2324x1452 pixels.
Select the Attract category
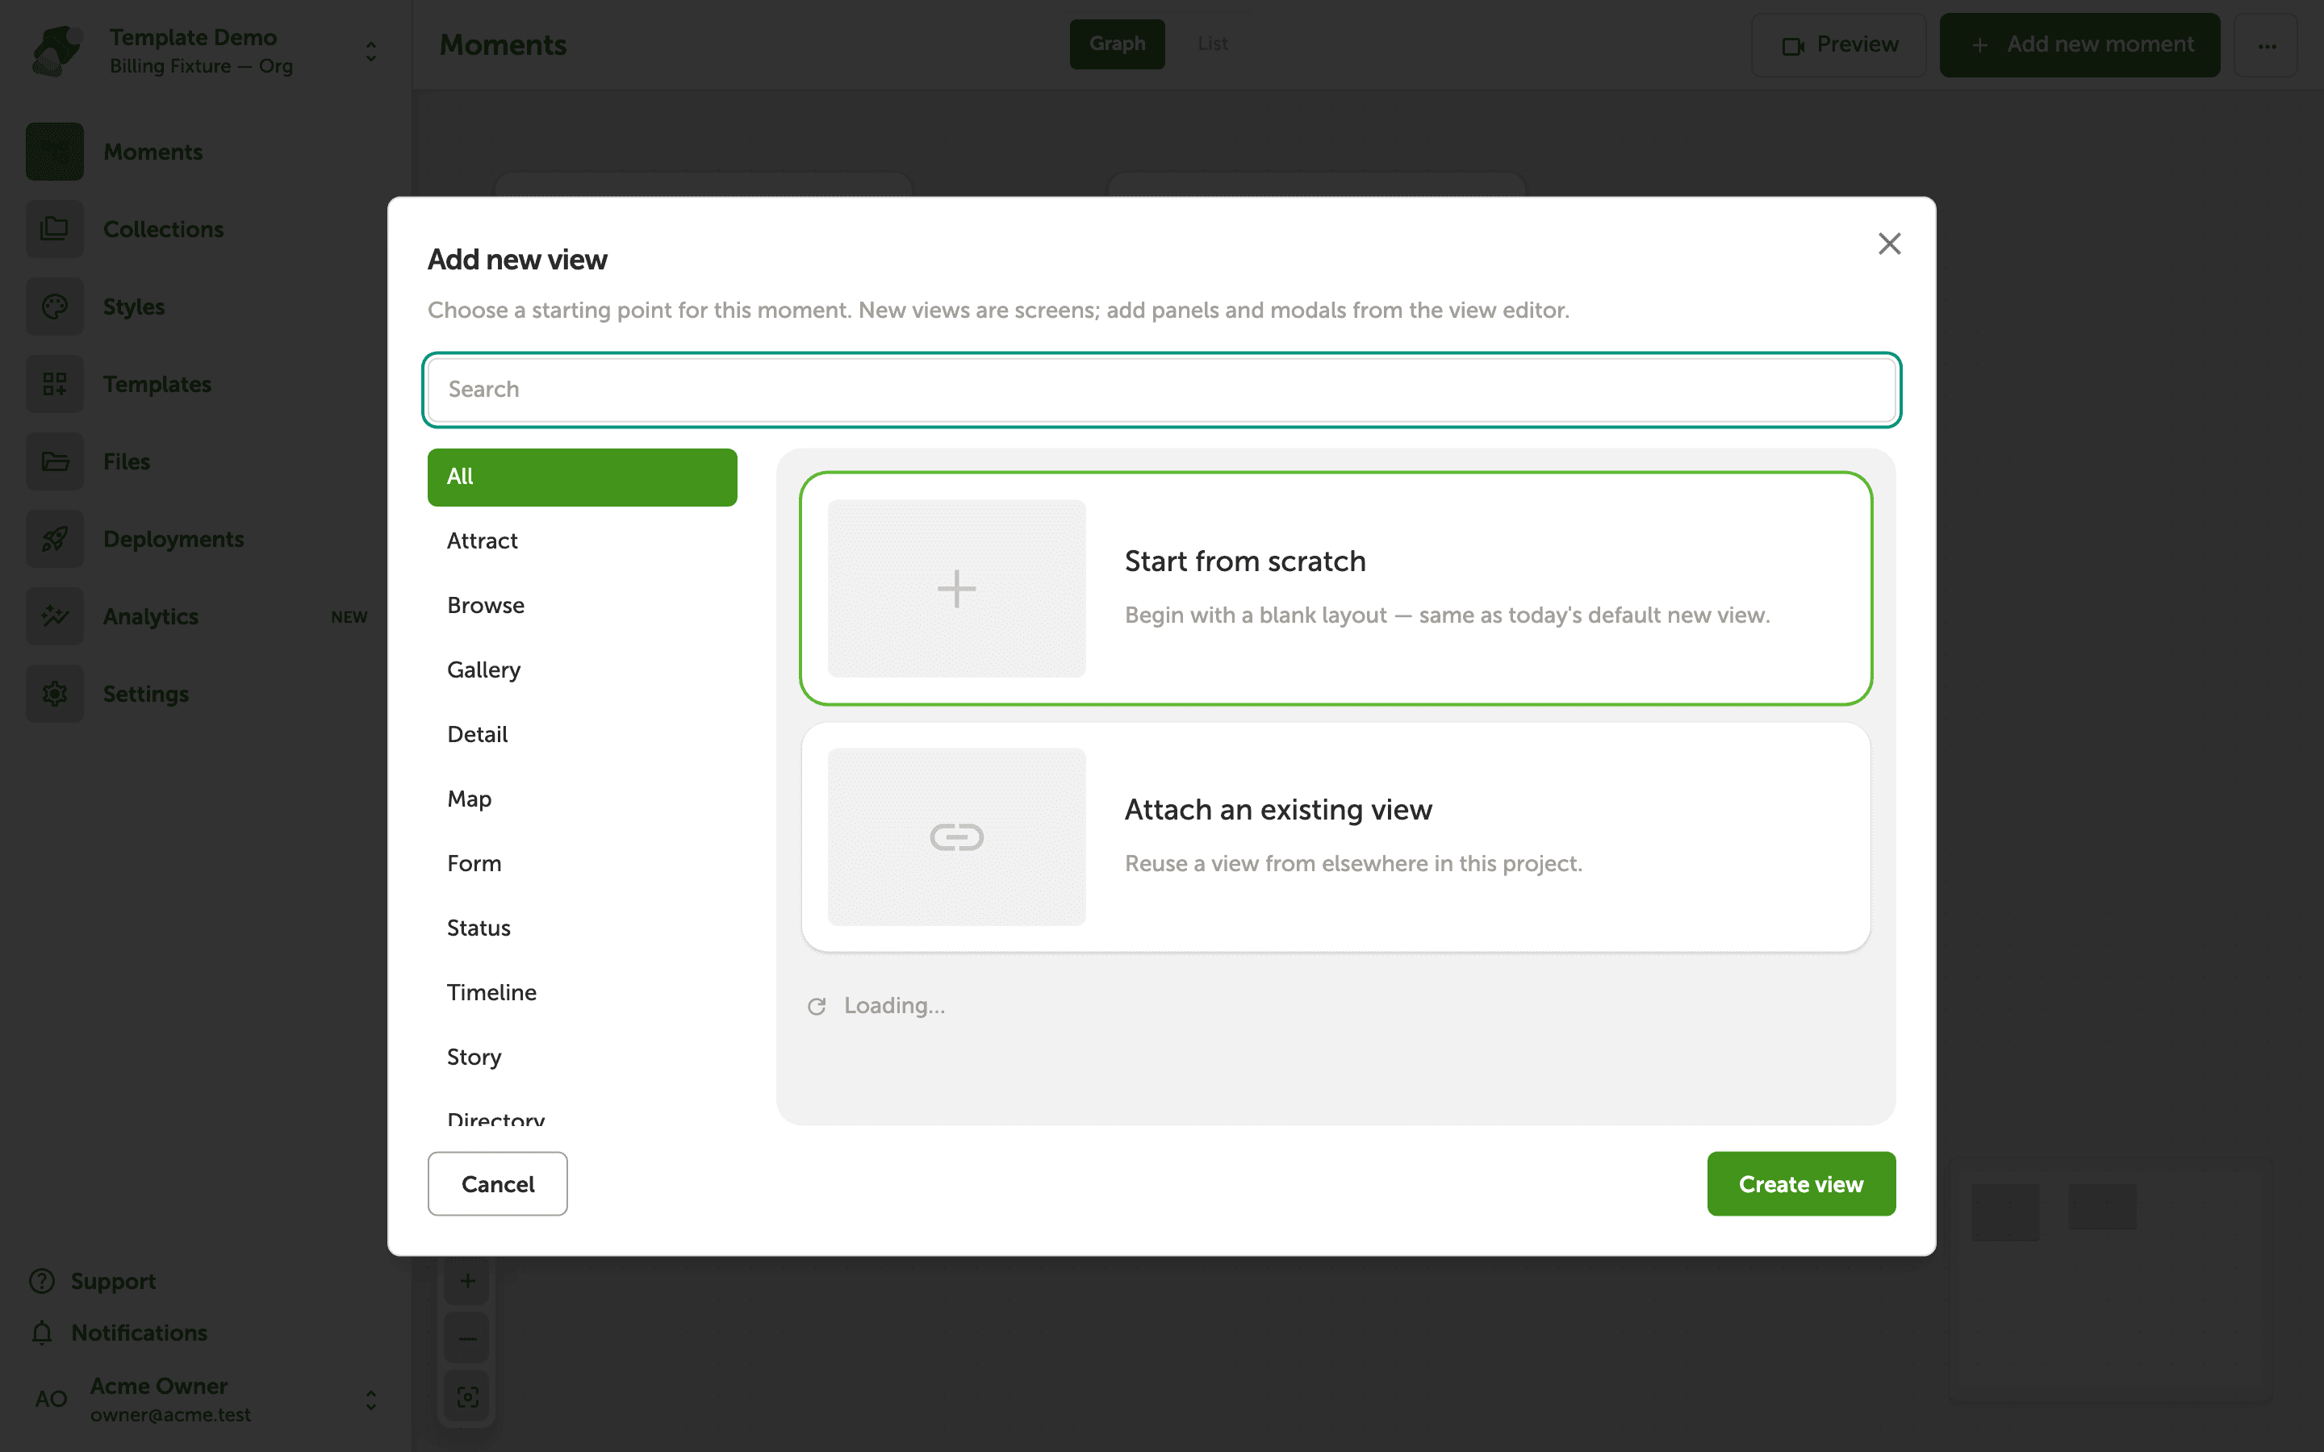click(x=582, y=540)
